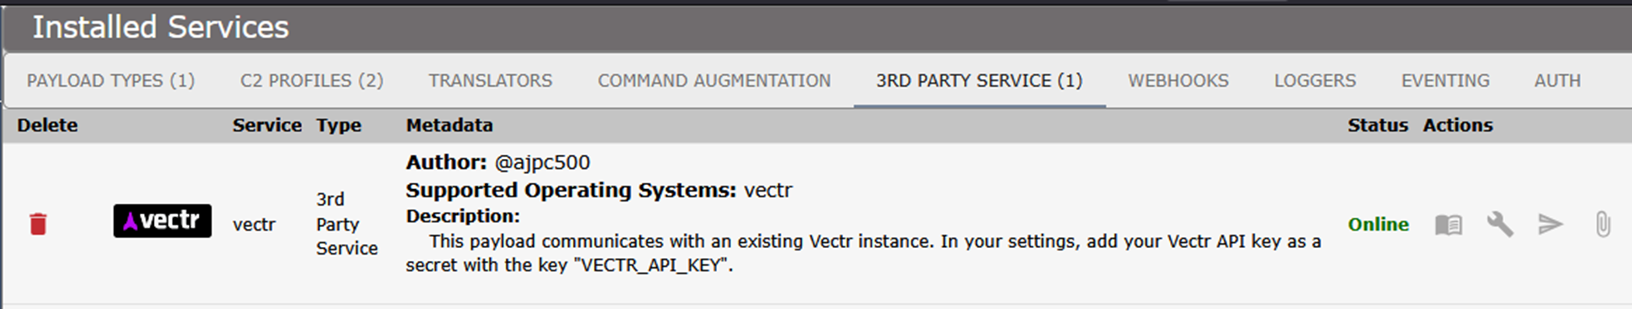The image size is (1632, 309).
Task: Open the vectr documentation book icon
Action: click(x=1448, y=225)
